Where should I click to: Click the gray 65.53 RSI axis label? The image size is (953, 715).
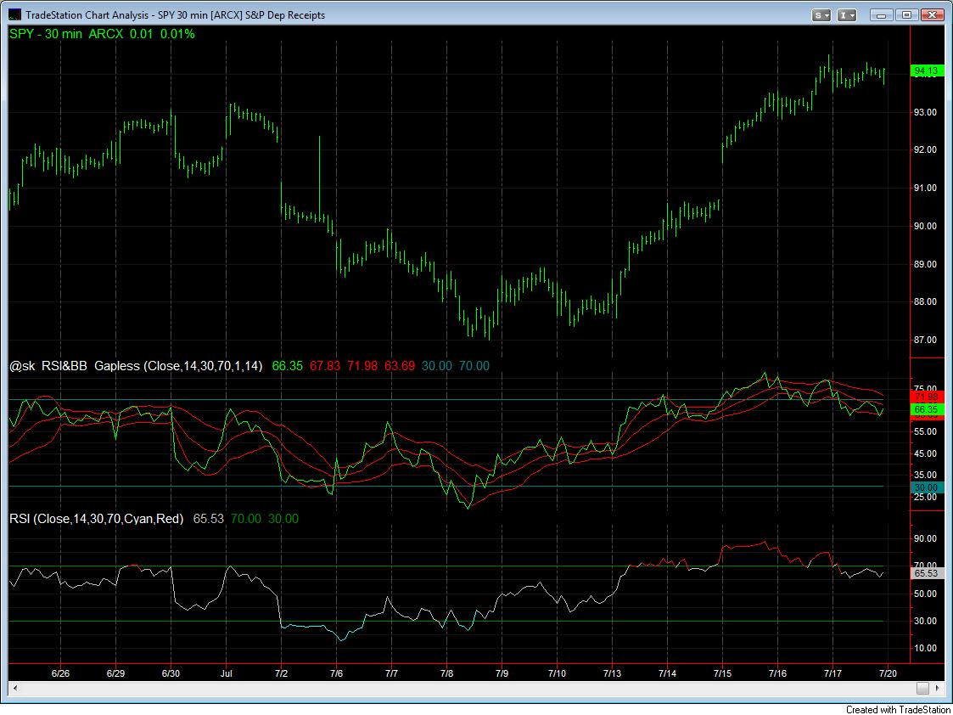click(926, 573)
